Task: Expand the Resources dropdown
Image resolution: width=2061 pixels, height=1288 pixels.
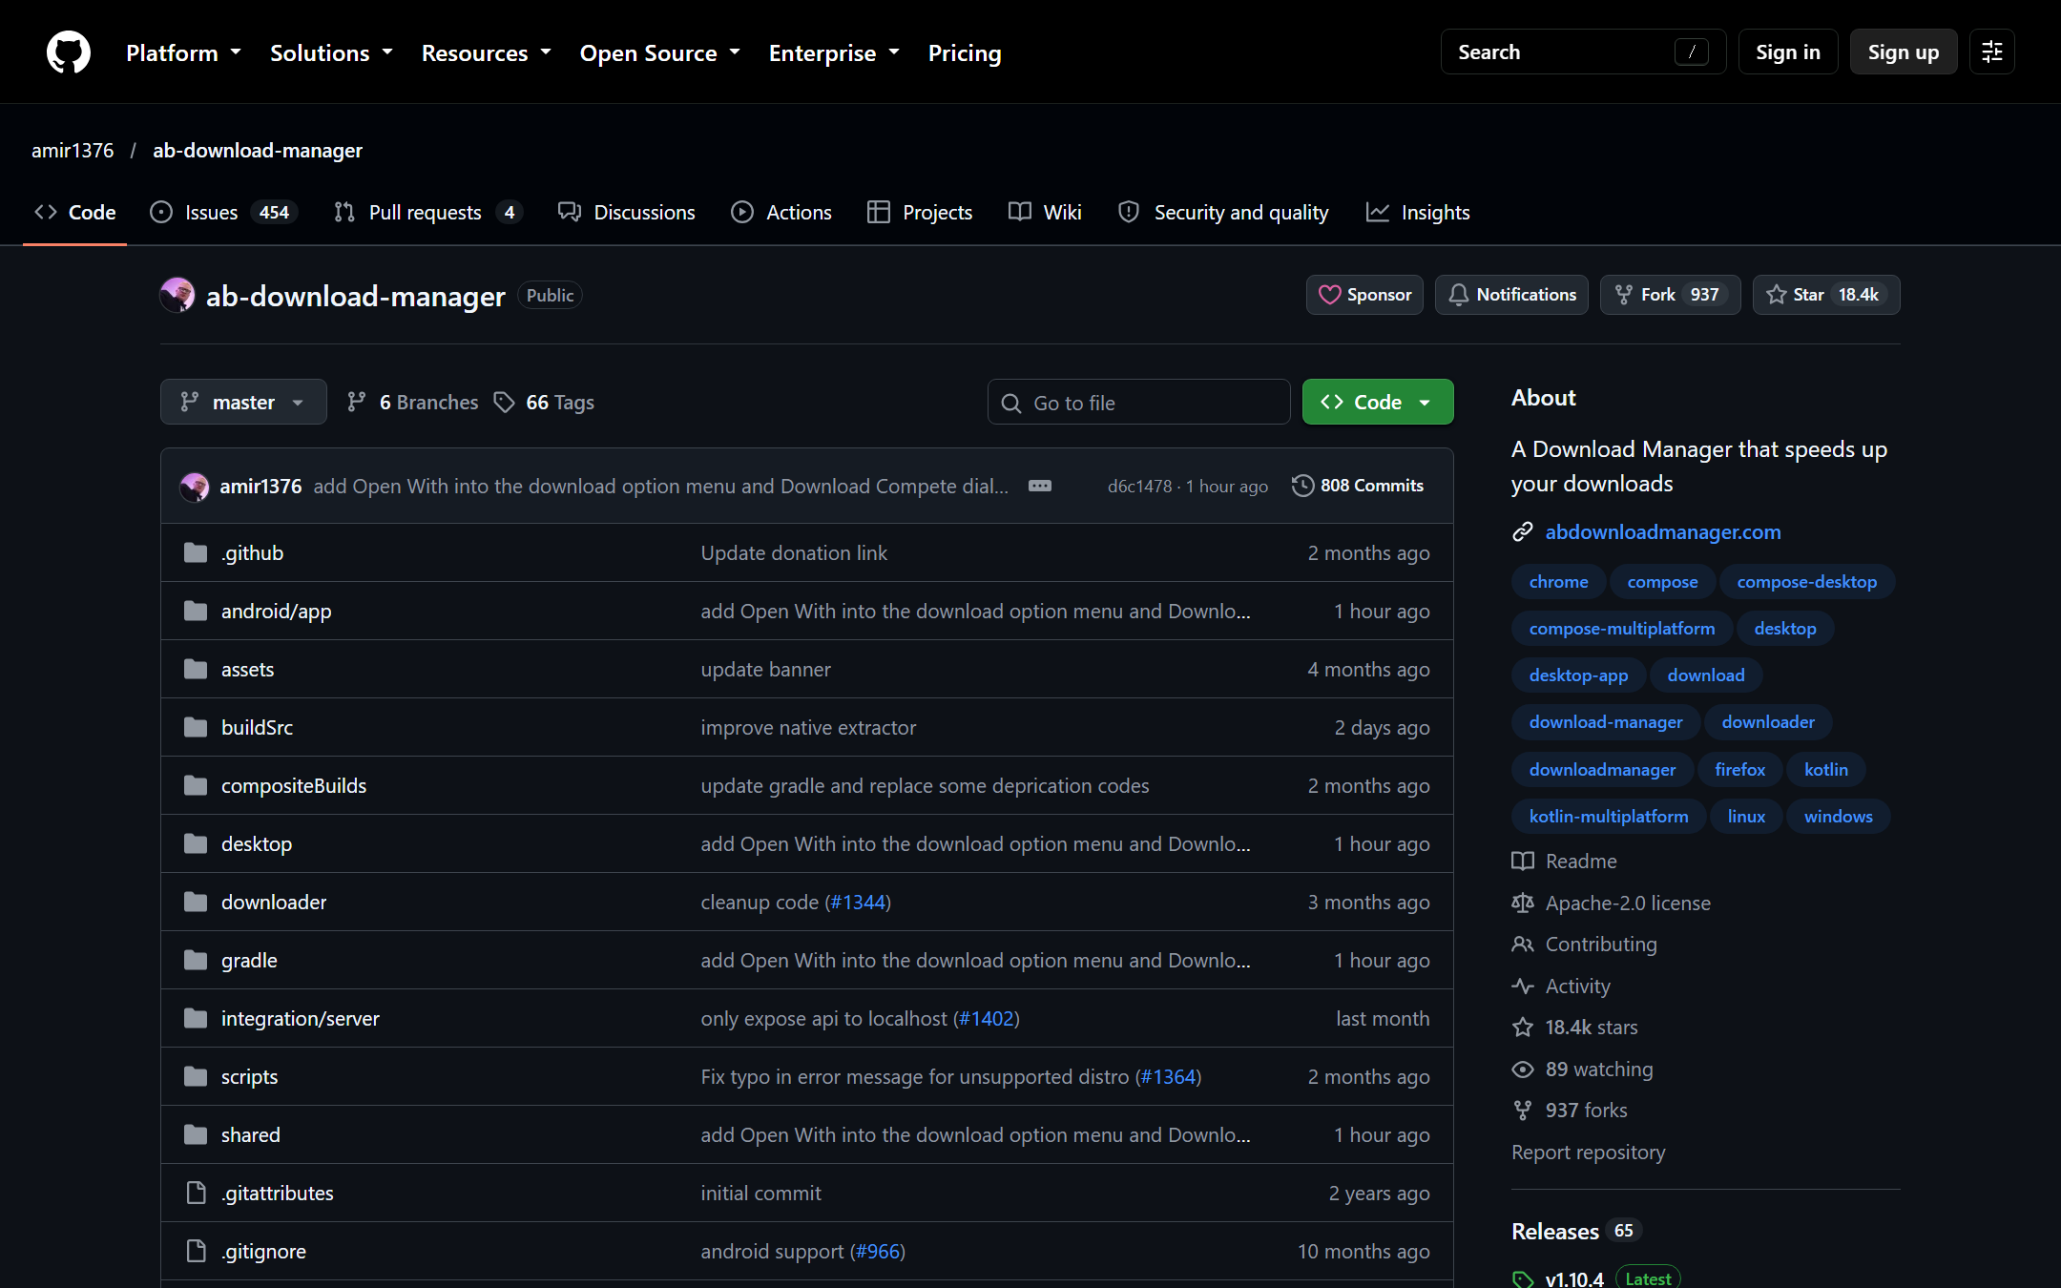Action: pyautogui.click(x=487, y=52)
